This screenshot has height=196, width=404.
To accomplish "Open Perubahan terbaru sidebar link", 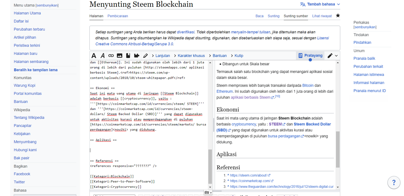I will pos(29,29).
